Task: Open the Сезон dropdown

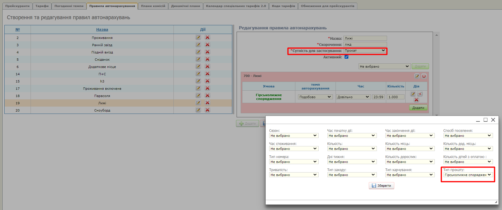Action: click(294, 136)
